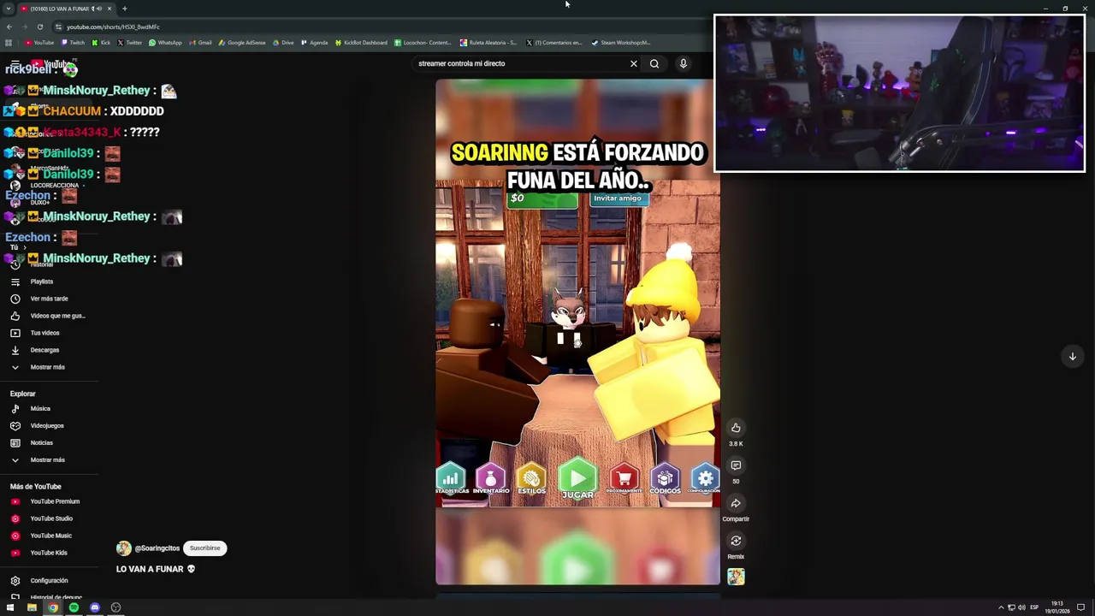Open the Drive bookmark
Viewport: 1095px width, 616px height.
coord(282,43)
